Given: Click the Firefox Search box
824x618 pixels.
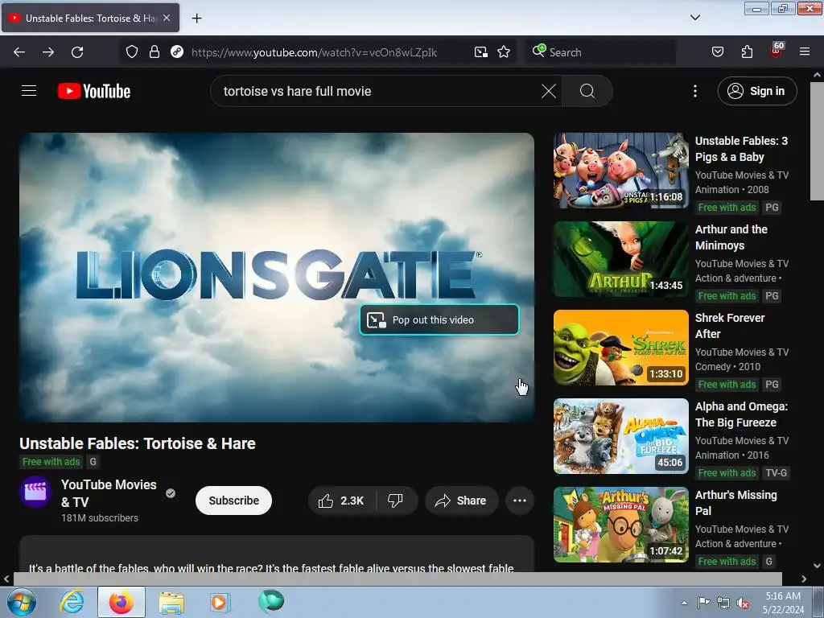Looking at the screenshot, I should pos(600,52).
